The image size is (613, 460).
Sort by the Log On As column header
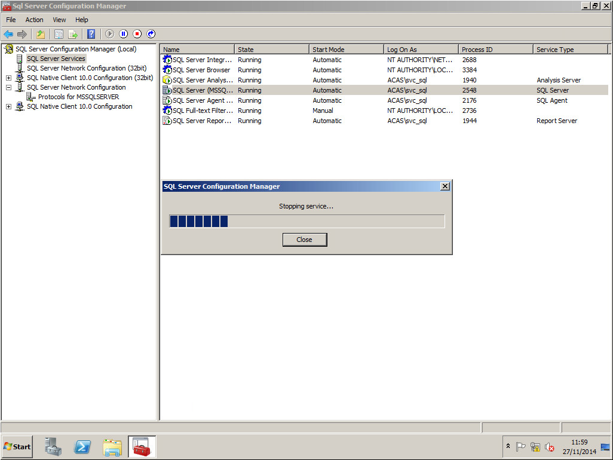coord(421,49)
